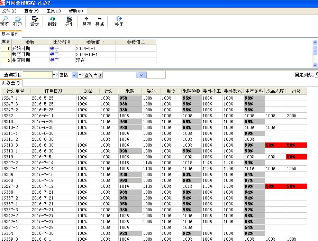Click the 采购 column header
The image size is (318, 241).
pos(130,91)
